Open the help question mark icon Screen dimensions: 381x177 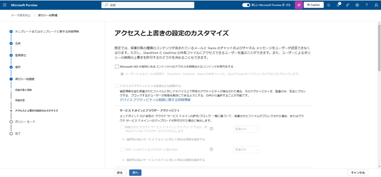click(x=366, y=5)
